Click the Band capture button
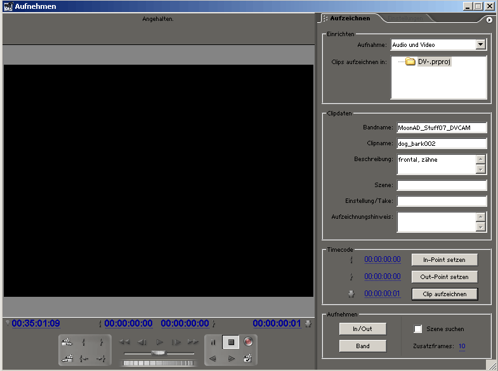This screenshot has width=498, height=371. pos(362,346)
